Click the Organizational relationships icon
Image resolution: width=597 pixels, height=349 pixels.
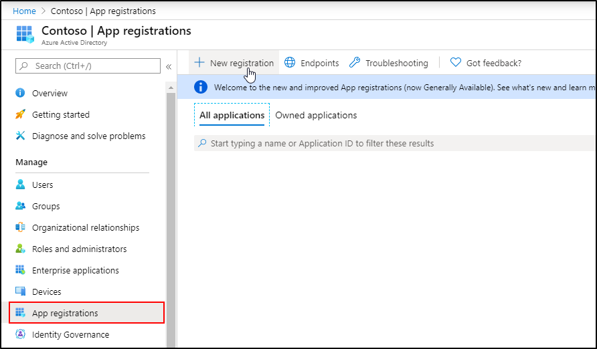pyautogui.click(x=20, y=227)
